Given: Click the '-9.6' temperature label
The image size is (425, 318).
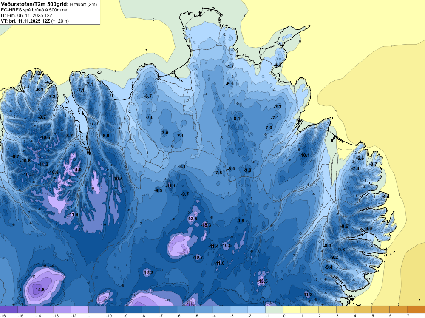Looking at the screenshot, I should (x=341, y=250).
